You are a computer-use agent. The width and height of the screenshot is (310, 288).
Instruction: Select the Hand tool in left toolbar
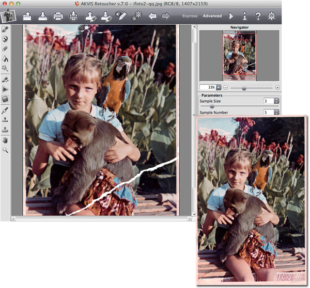pos(5,140)
